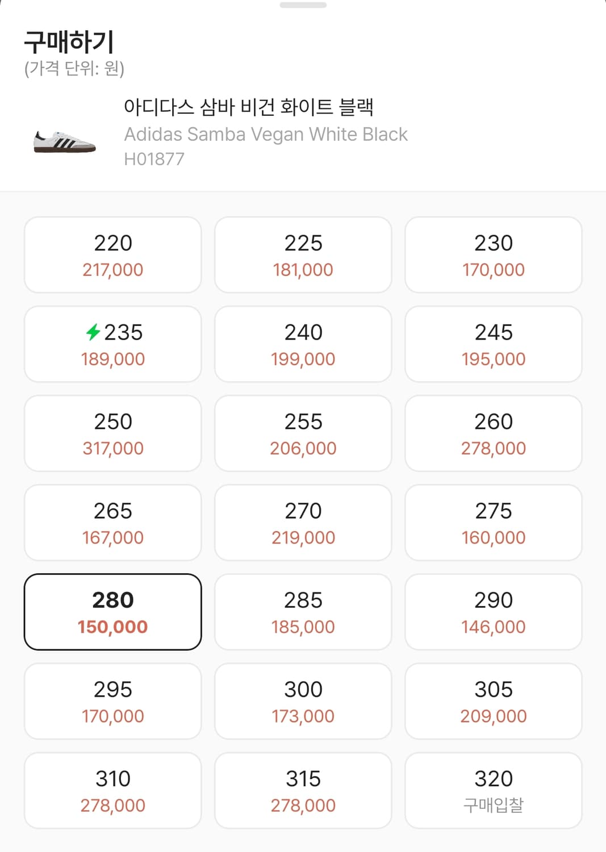This screenshot has height=852, width=606.
Task: Select size 315 tile
Action: pos(303,790)
